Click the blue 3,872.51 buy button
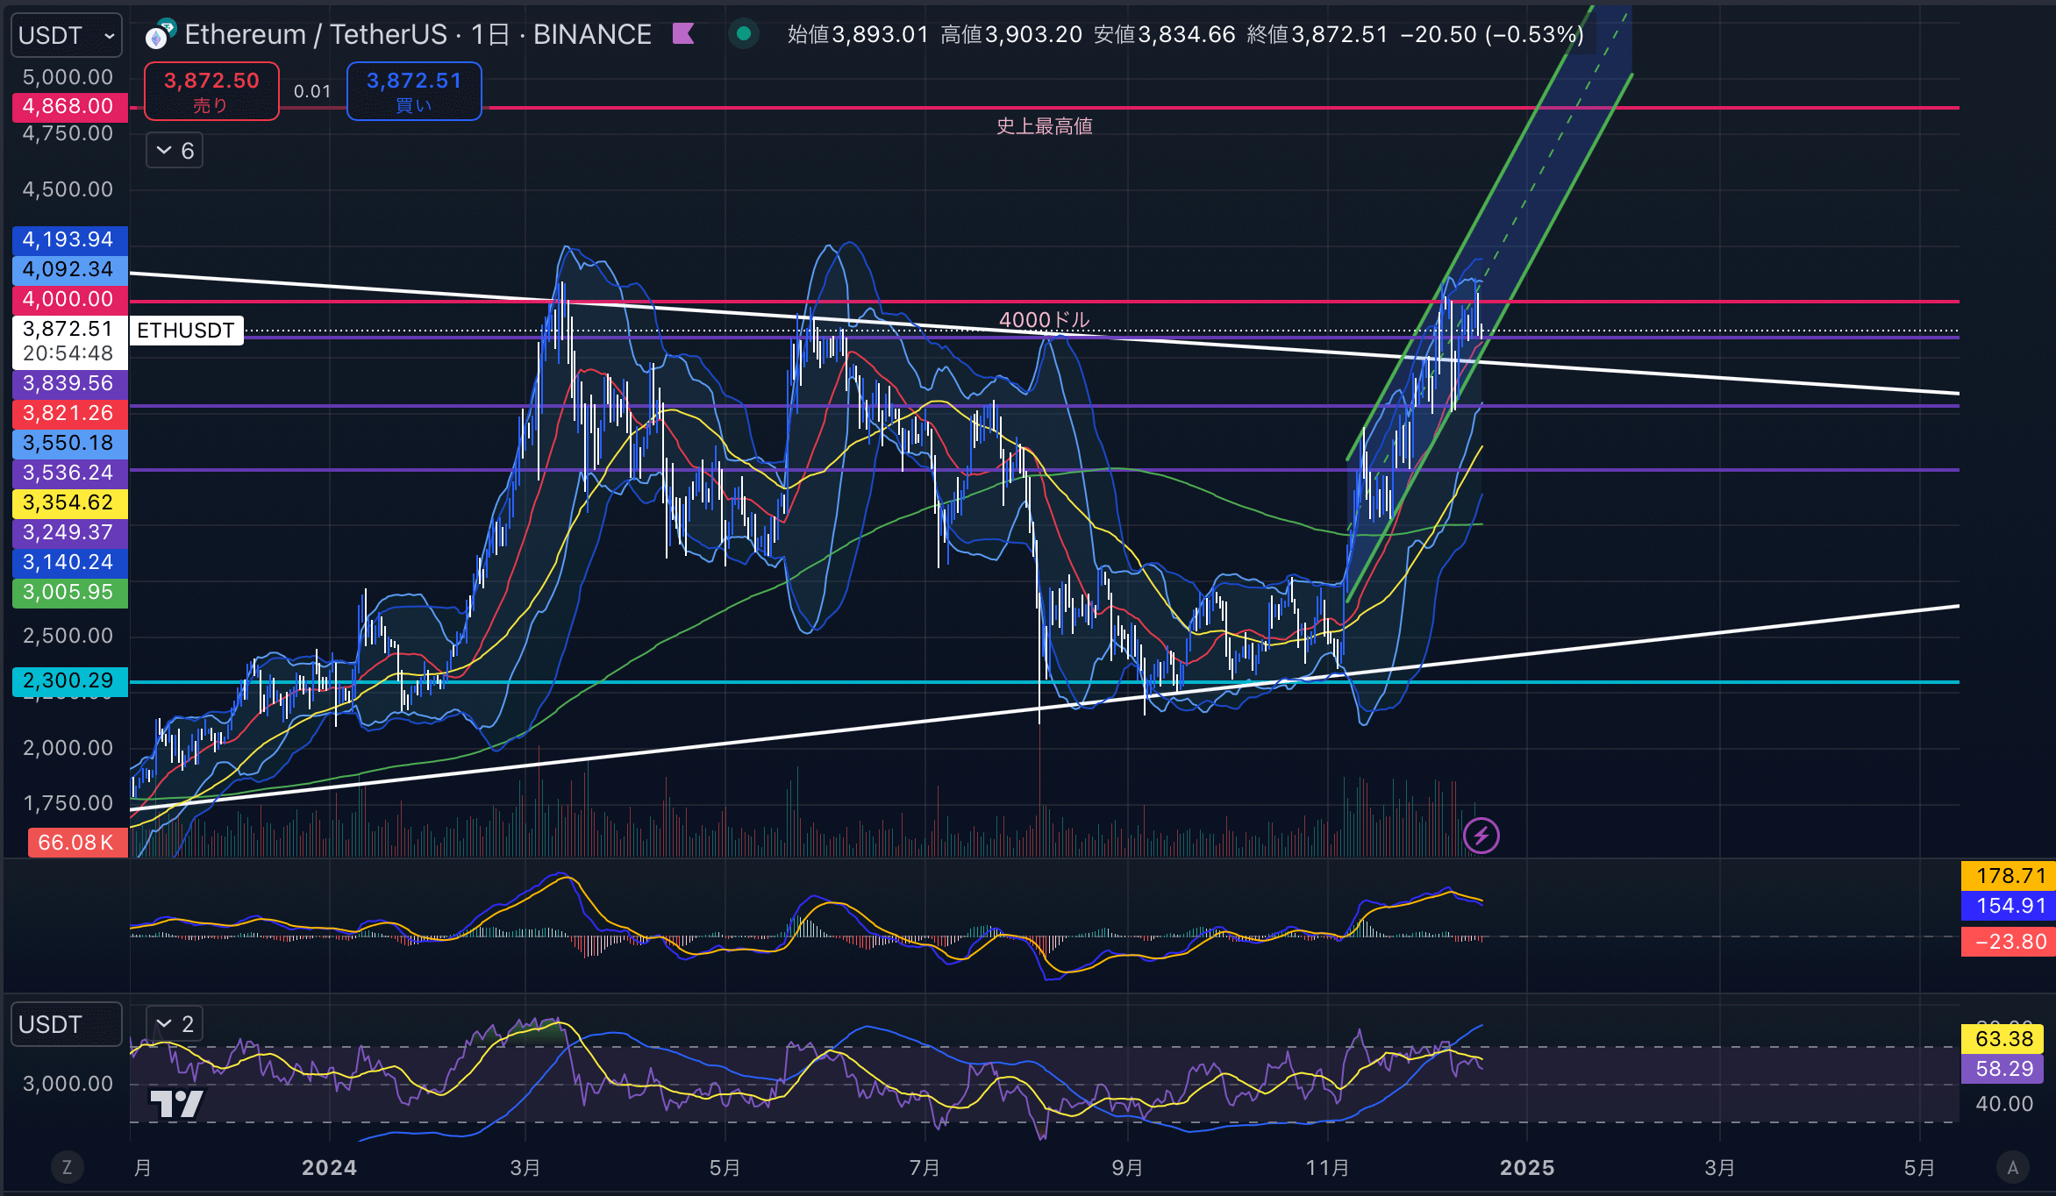This screenshot has width=2056, height=1196. pyautogui.click(x=414, y=91)
